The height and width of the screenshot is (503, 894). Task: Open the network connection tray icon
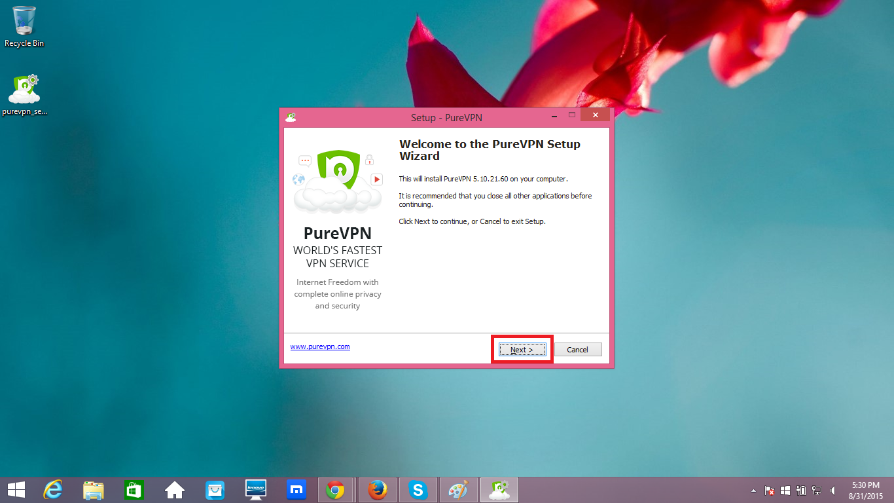pos(817,490)
